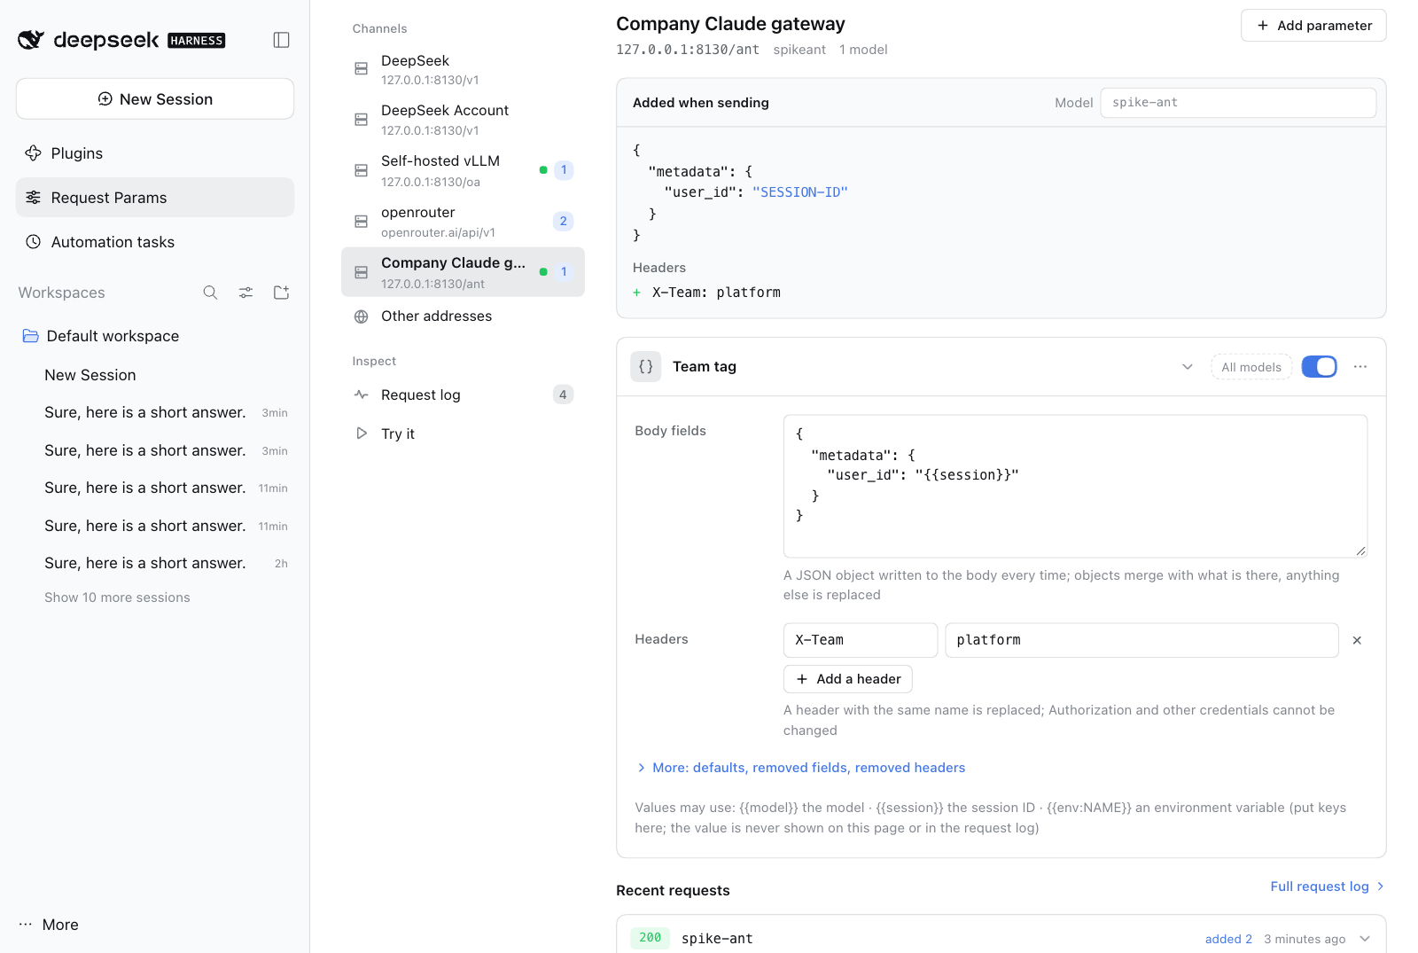Toggle the Team tag parameter switch
1418x953 pixels.
click(1319, 366)
